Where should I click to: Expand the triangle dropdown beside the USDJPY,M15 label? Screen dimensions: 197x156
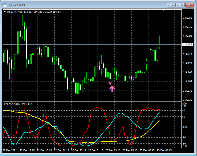[5, 12]
